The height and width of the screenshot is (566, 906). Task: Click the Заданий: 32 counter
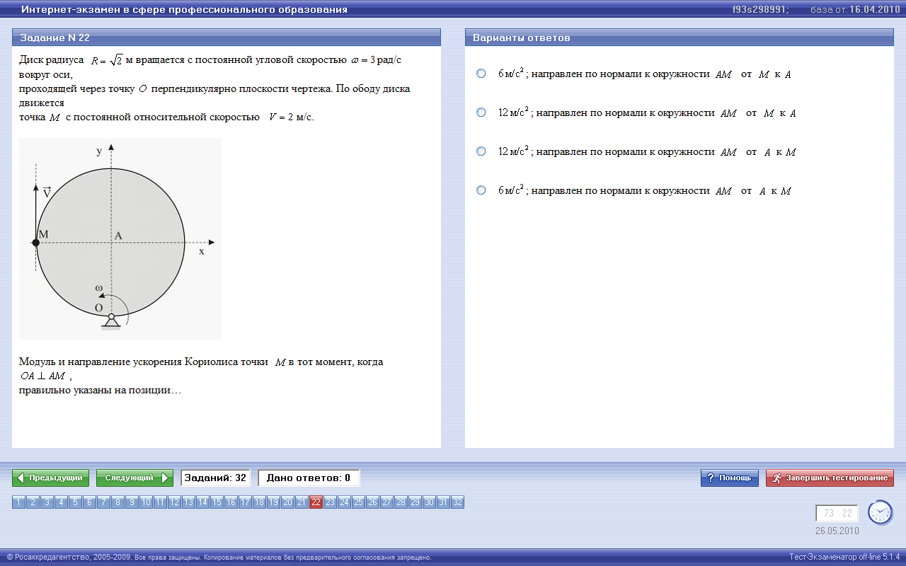coord(215,478)
